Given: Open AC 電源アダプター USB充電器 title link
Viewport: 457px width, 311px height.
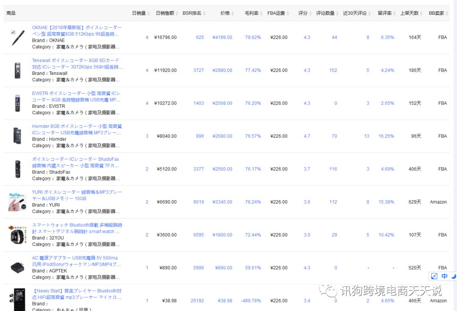Looking at the screenshot, I should pos(76,261).
